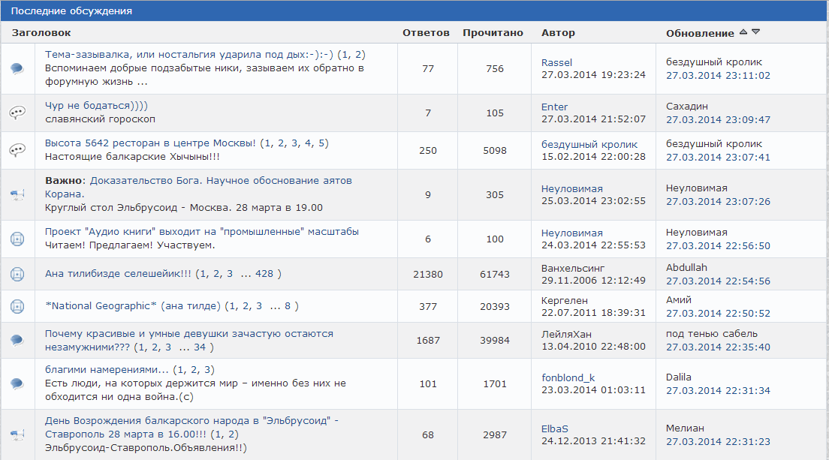The image size is (829, 460).
Task: Open page 8 of National Geographic topic
Action: point(288,306)
